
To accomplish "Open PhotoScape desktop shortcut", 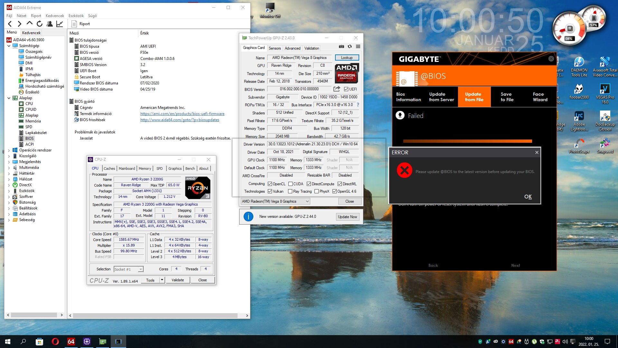I will (x=579, y=146).
